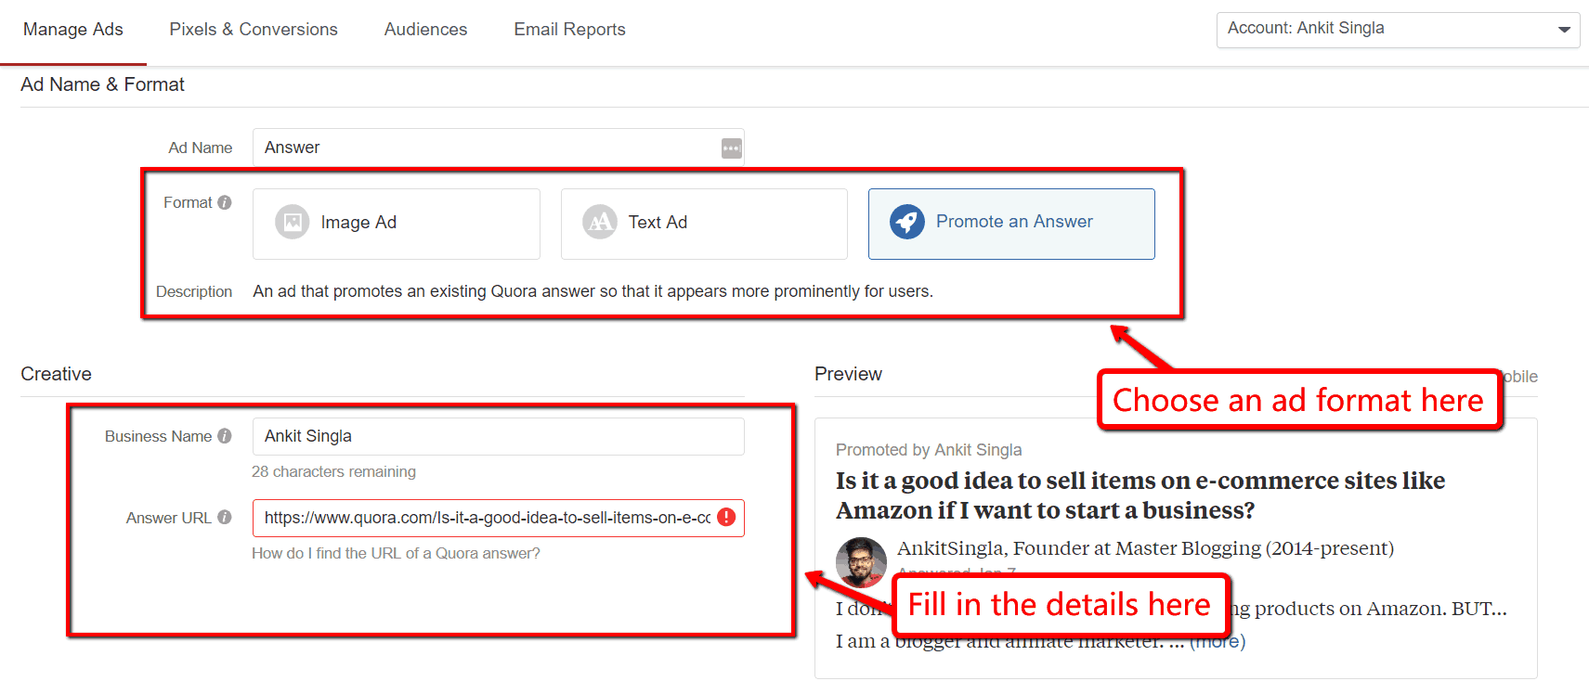Switch to Pixels & Conversions tab

pos(254,30)
